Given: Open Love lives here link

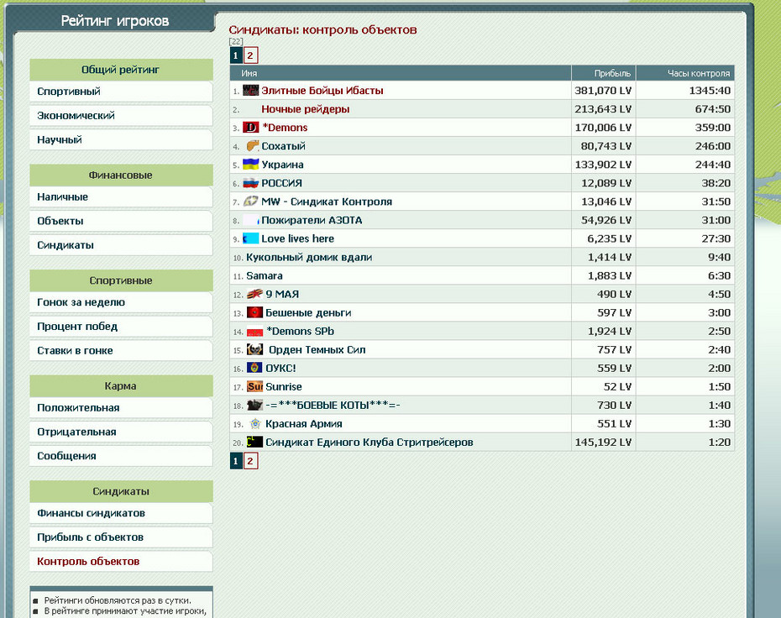Looking at the screenshot, I should click(x=298, y=238).
